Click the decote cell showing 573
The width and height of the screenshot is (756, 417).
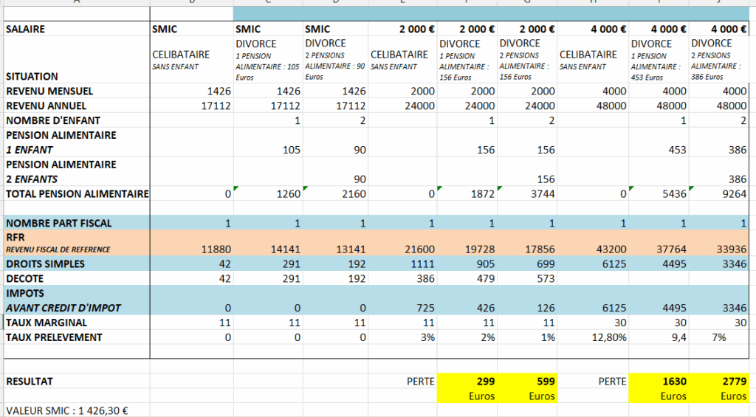(526, 278)
